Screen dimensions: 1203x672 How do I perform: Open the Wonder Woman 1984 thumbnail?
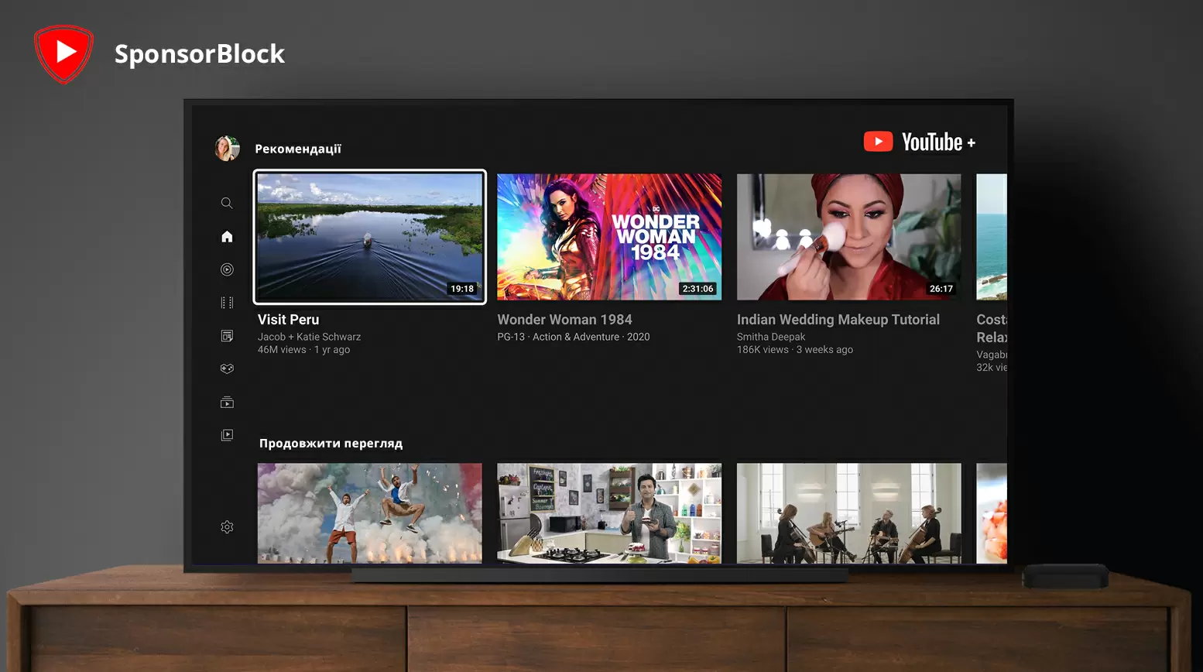click(609, 237)
